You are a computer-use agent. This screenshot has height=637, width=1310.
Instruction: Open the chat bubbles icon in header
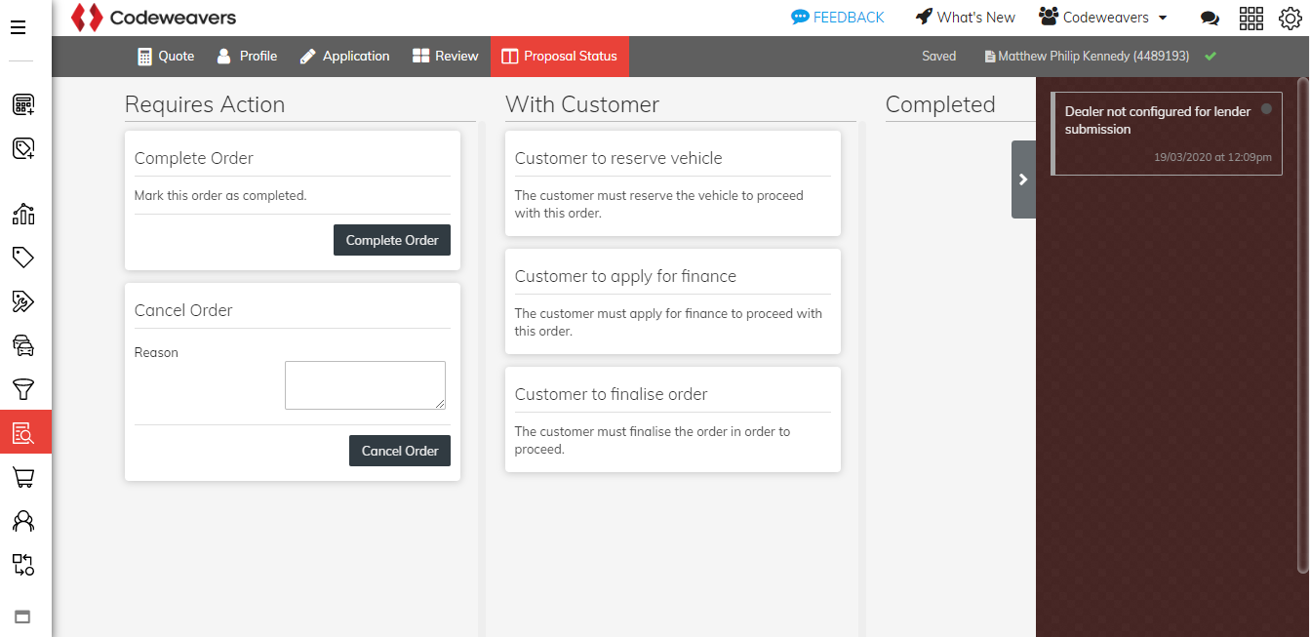pos(1210,18)
